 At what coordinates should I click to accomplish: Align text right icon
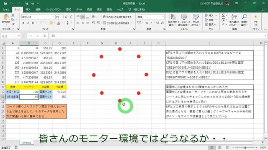[x=88, y=23]
